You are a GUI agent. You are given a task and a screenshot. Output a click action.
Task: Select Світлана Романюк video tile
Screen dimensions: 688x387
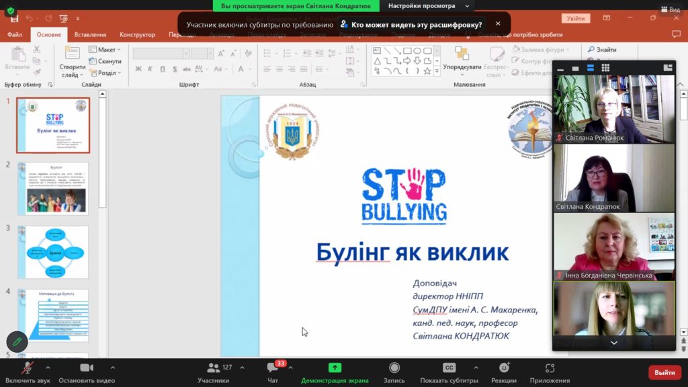[x=614, y=109]
